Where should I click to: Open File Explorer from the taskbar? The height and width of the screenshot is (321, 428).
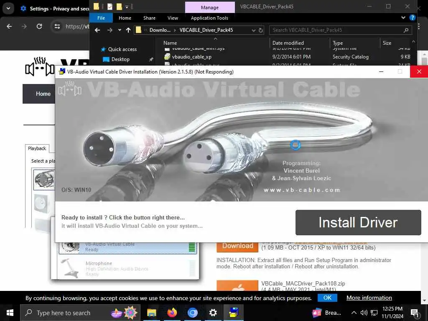tap(151, 313)
